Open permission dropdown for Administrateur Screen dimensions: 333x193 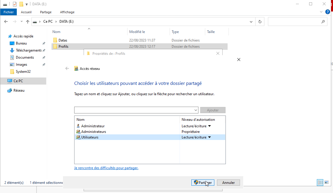(210, 126)
